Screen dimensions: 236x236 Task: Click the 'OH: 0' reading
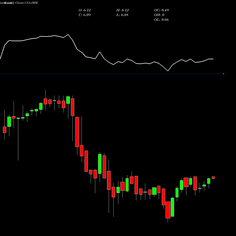(159, 15)
